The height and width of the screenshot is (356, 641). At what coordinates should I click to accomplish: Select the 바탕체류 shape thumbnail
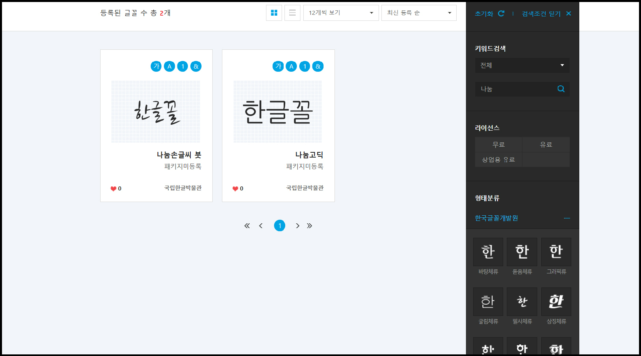click(x=488, y=252)
